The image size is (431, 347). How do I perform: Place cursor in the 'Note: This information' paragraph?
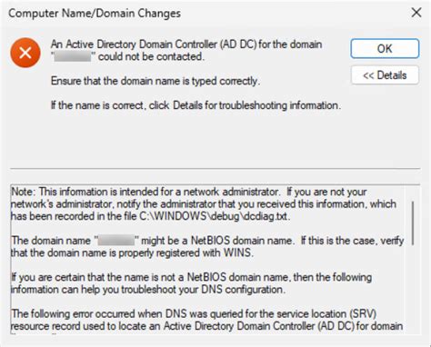coord(204,203)
